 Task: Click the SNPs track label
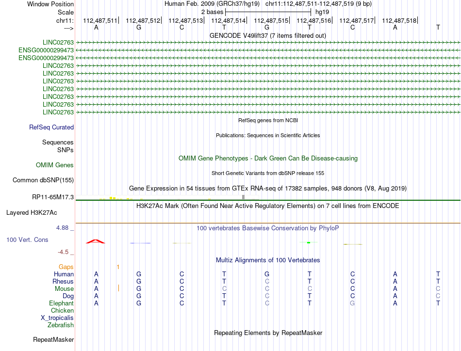66,150
